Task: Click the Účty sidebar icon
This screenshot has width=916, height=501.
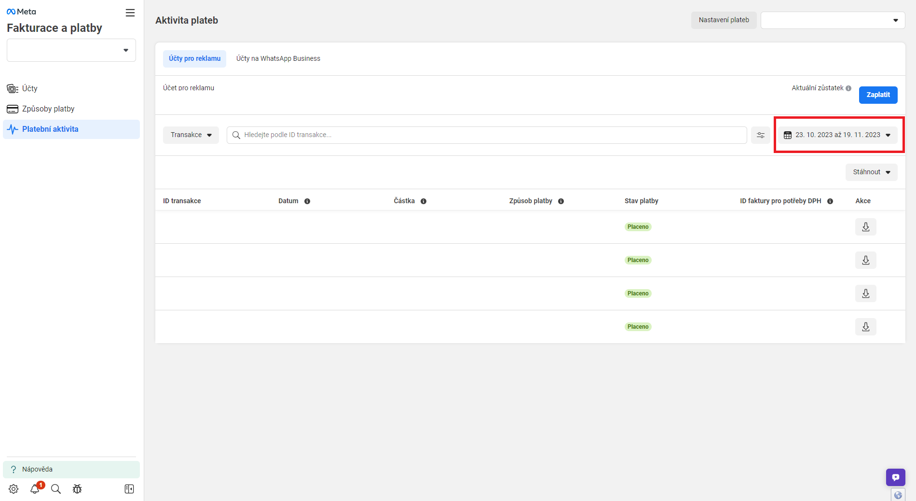Action: (x=13, y=88)
